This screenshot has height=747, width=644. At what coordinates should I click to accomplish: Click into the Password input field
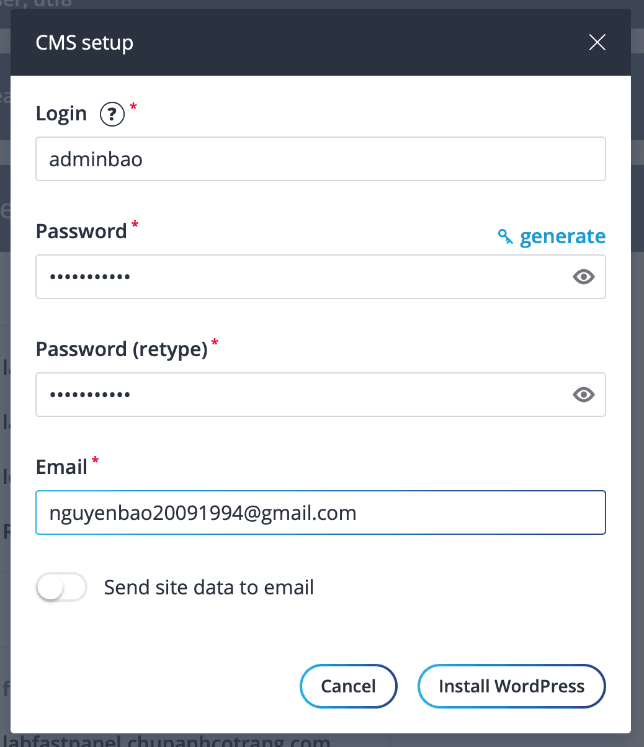[x=298, y=277]
